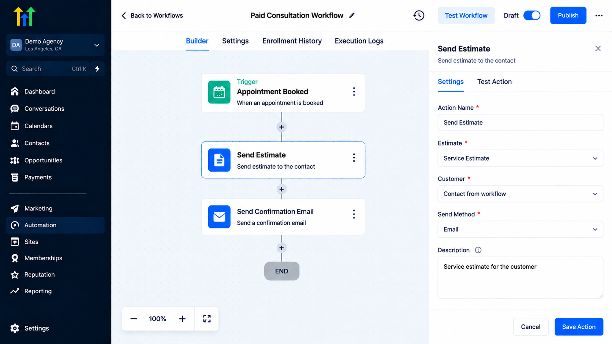The height and width of the screenshot is (344, 612).
Task: Open Send Confirmation Email node options menu
Action: 354,214
